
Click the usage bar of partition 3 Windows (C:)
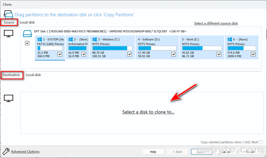click(x=112, y=48)
